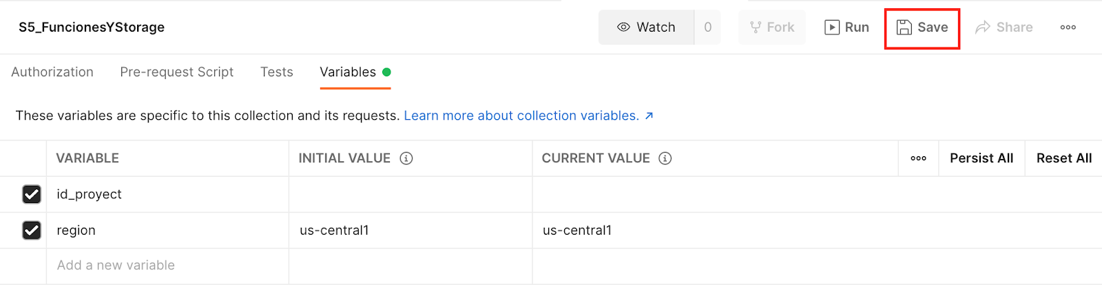Screen dimensions: 1102x298
Task: Open the more options ellipsis beside Share
Action: tap(1068, 28)
